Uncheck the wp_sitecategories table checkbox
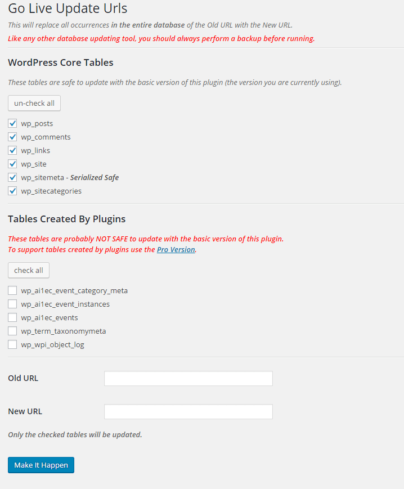The height and width of the screenshot is (489, 404). 12,191
